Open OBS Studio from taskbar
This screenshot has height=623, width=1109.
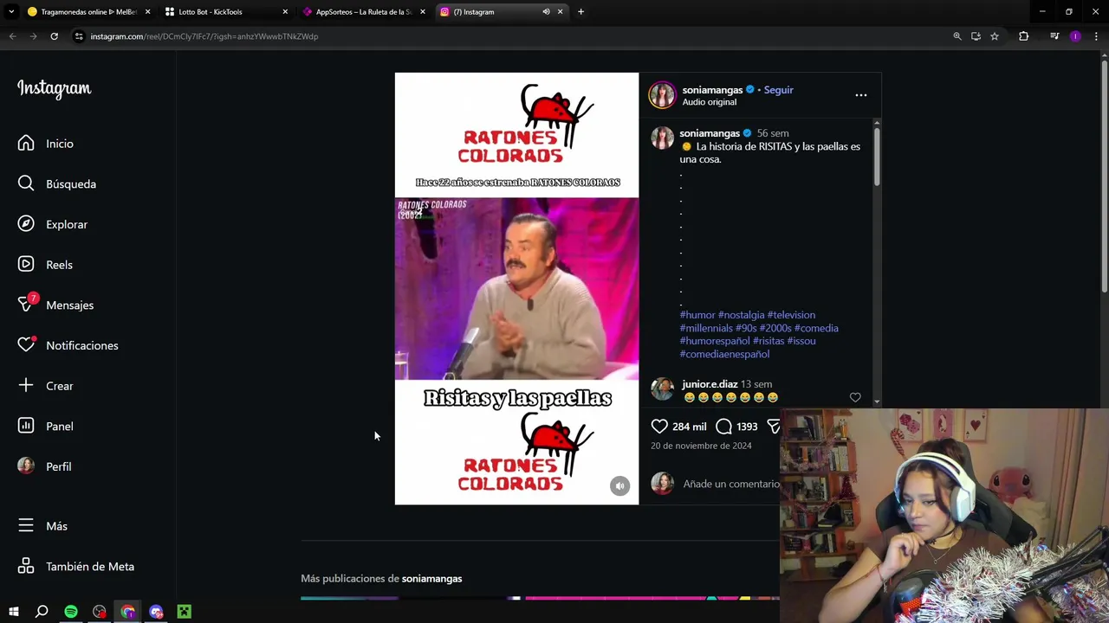(100, 612)
